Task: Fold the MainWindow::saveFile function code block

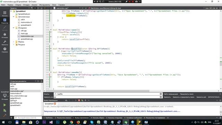Action: pyautogui.click(x=51, y=49)
